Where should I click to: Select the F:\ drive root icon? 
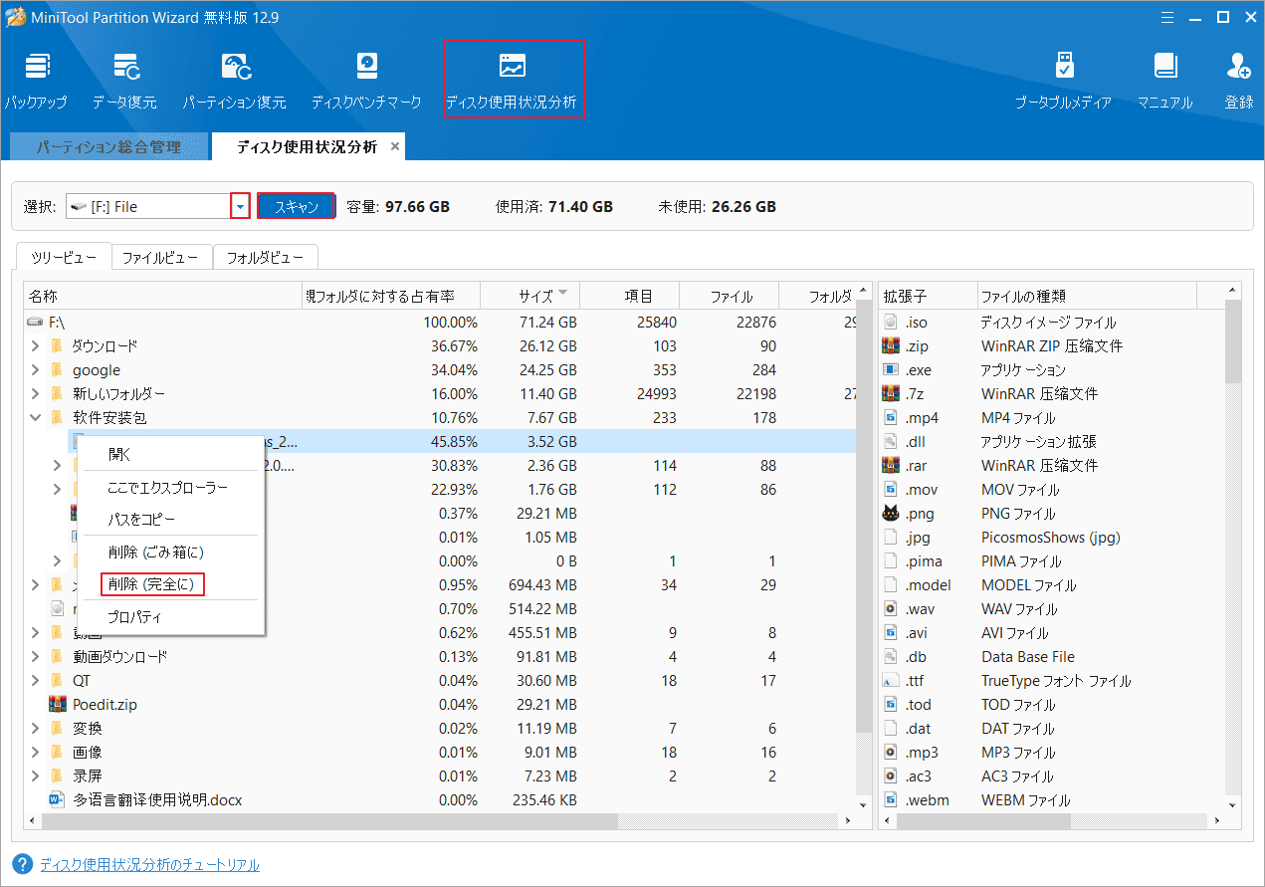pyautogui.click(x=37, y=323)
